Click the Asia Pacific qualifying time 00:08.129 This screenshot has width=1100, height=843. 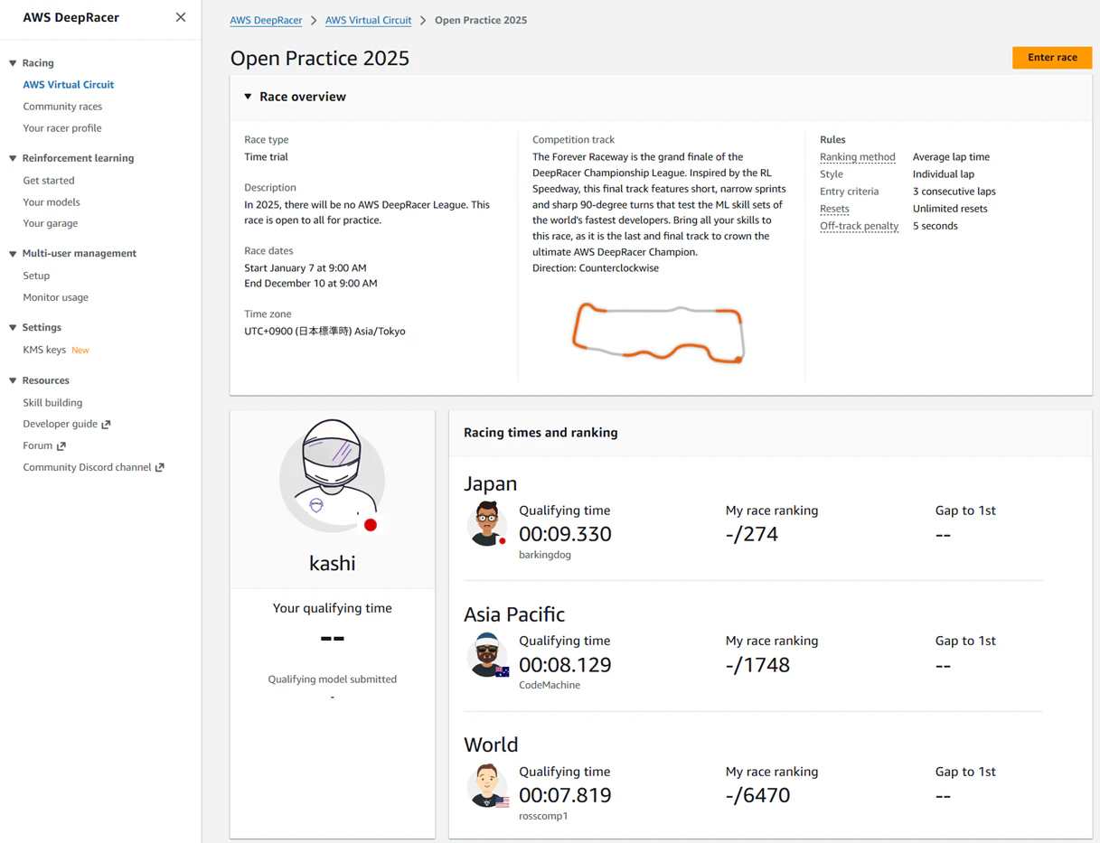pyautogui.click(x=565, y=665)
